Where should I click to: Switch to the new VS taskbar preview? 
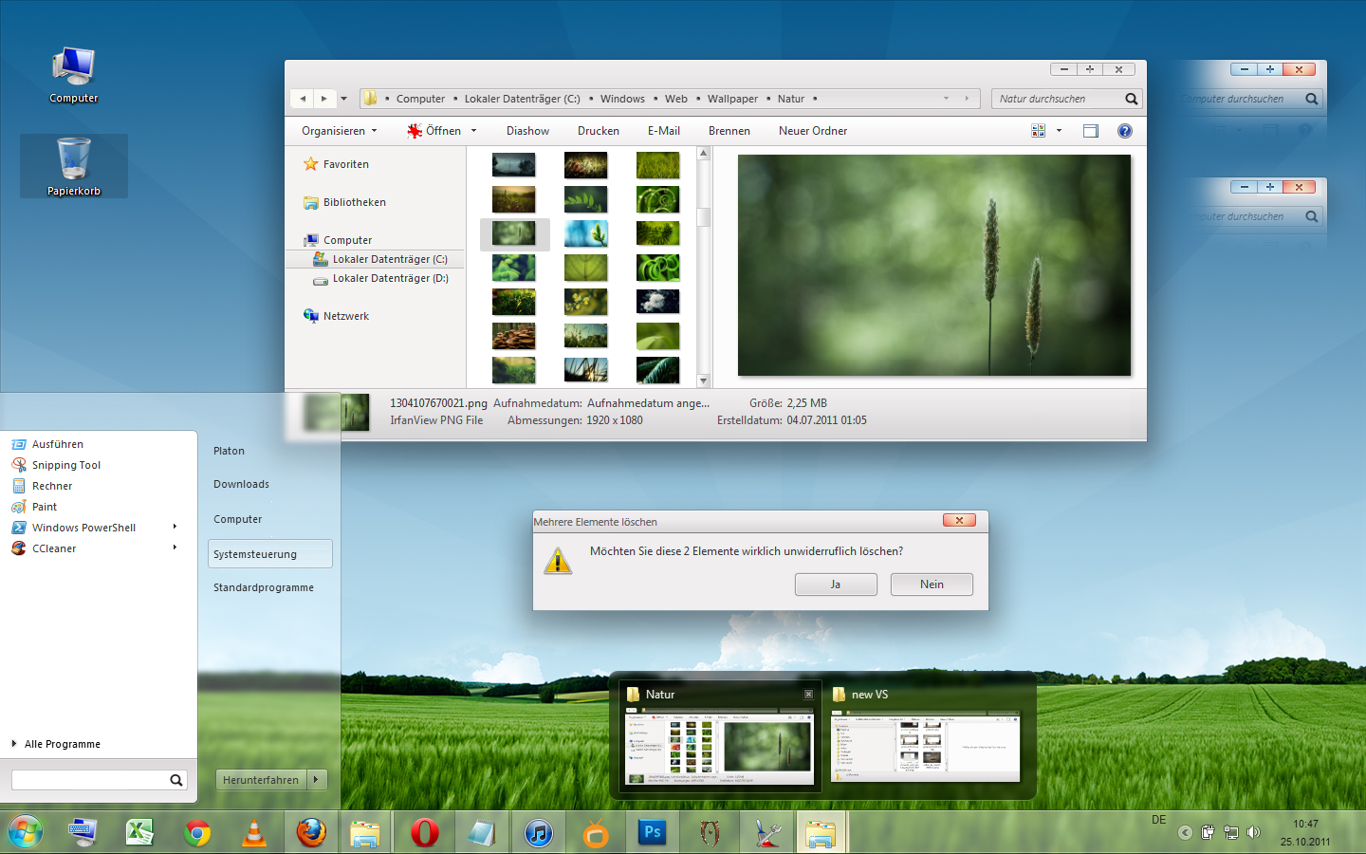click(926, 737)
